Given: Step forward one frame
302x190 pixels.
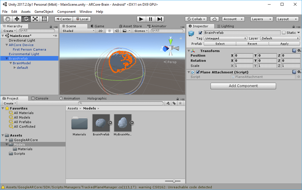Looking at the screenshot, I should pyautogui.click(x=160, y=19).
